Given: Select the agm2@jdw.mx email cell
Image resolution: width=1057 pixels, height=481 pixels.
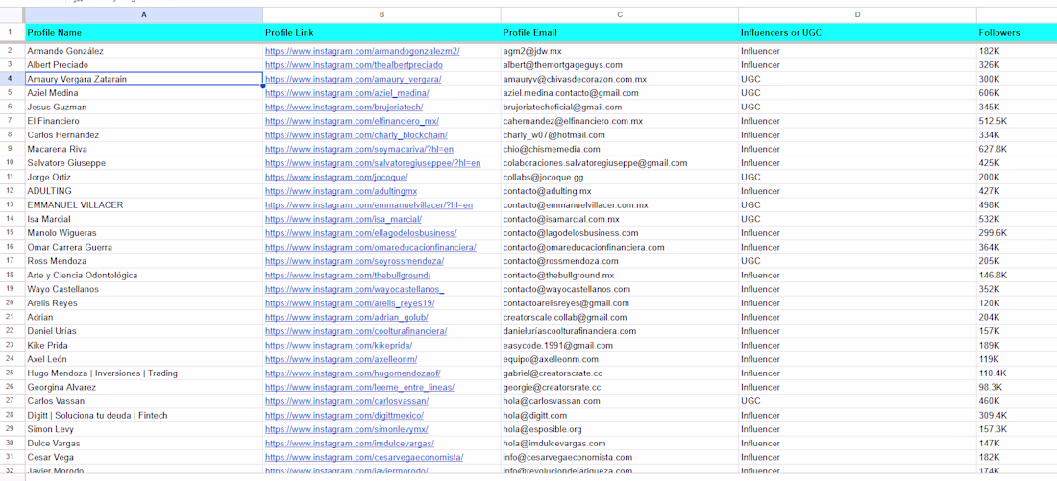Looking at the screenshot, I should (620, 51).
